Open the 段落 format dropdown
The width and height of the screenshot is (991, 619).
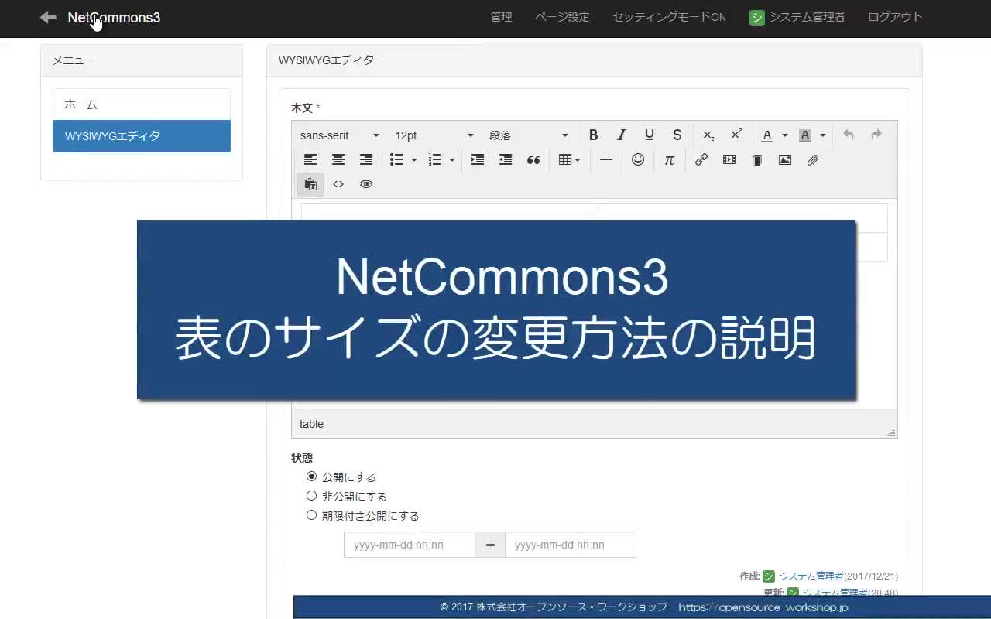point(529,135)
